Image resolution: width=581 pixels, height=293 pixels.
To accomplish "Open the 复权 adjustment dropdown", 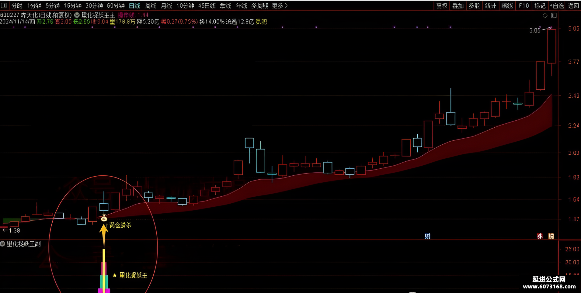I will 442,6.
